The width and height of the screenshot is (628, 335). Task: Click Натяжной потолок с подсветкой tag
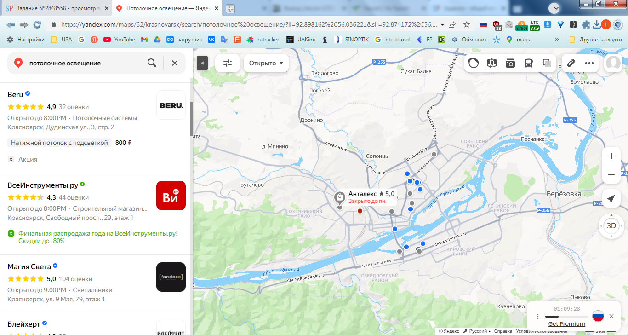[59, 143]
